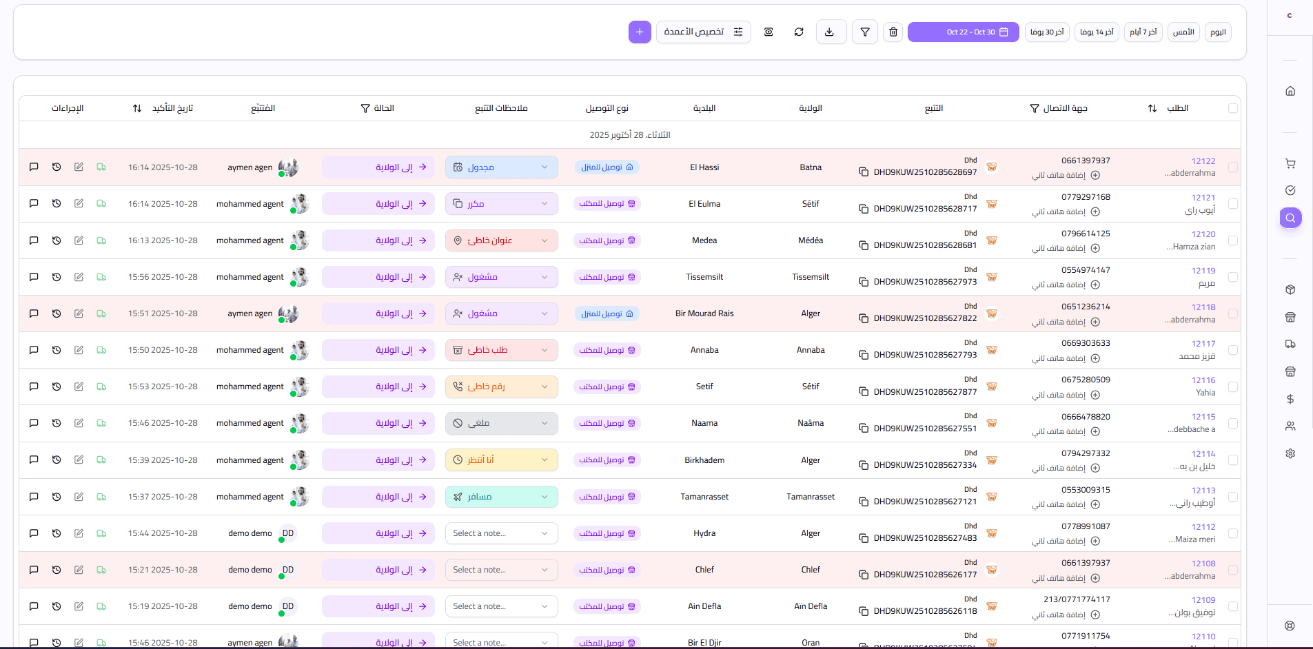Viewport: 1313px width, 649px height.
Task: Open the 'ملغى' note dropdown for Naama order
Action: (x=501, y=423)
